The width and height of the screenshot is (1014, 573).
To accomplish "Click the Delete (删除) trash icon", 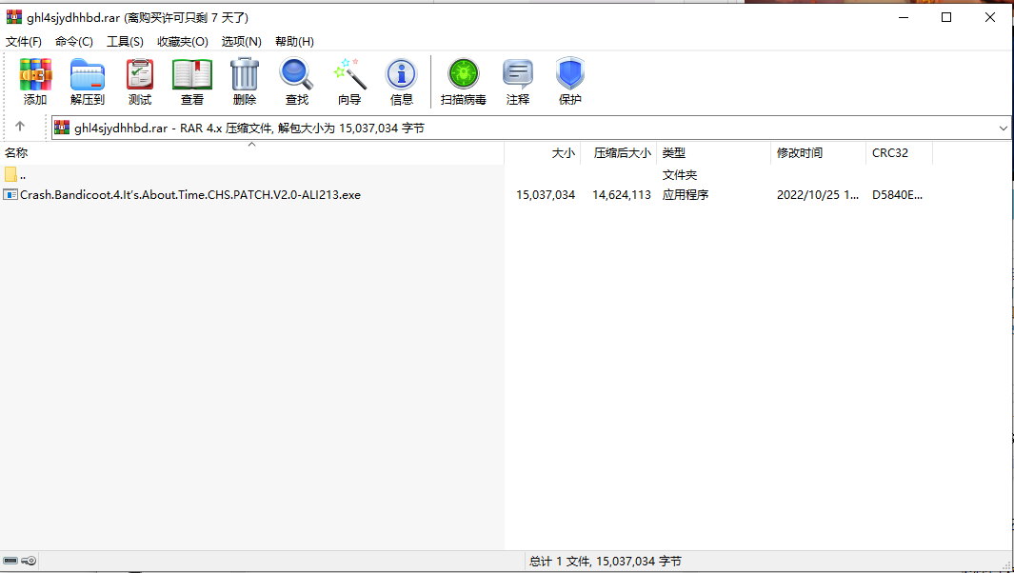I will [x=245, y=82].
